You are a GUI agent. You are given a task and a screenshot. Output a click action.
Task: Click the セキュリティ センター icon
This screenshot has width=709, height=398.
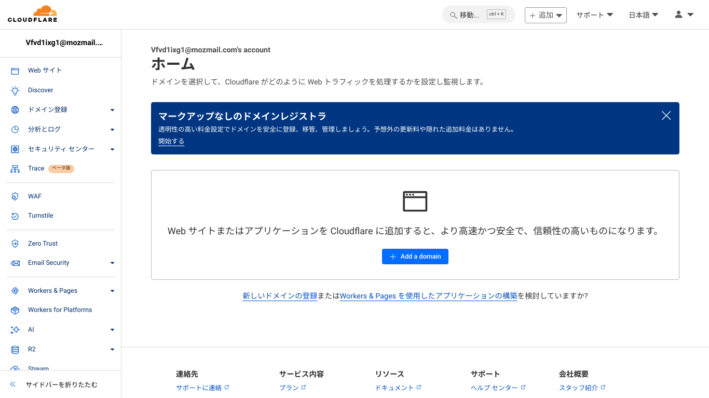point(15,149)
